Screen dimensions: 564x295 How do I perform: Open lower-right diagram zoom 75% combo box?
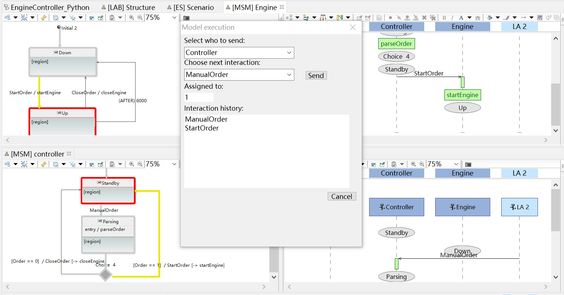[444, 164]
